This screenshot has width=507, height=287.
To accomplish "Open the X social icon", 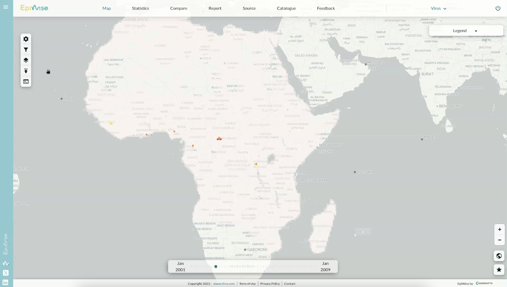I will coord(6,273).
